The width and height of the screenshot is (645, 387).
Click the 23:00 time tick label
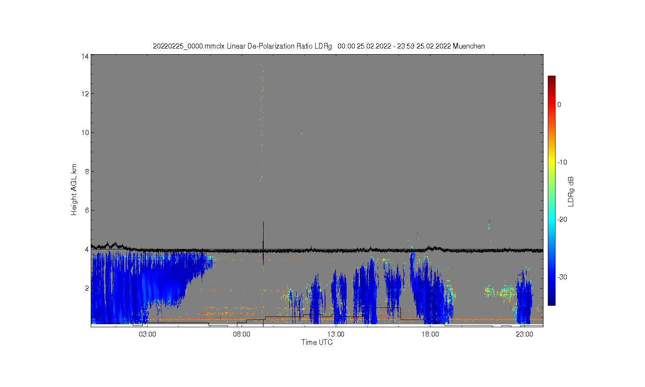tap(524, 334)
